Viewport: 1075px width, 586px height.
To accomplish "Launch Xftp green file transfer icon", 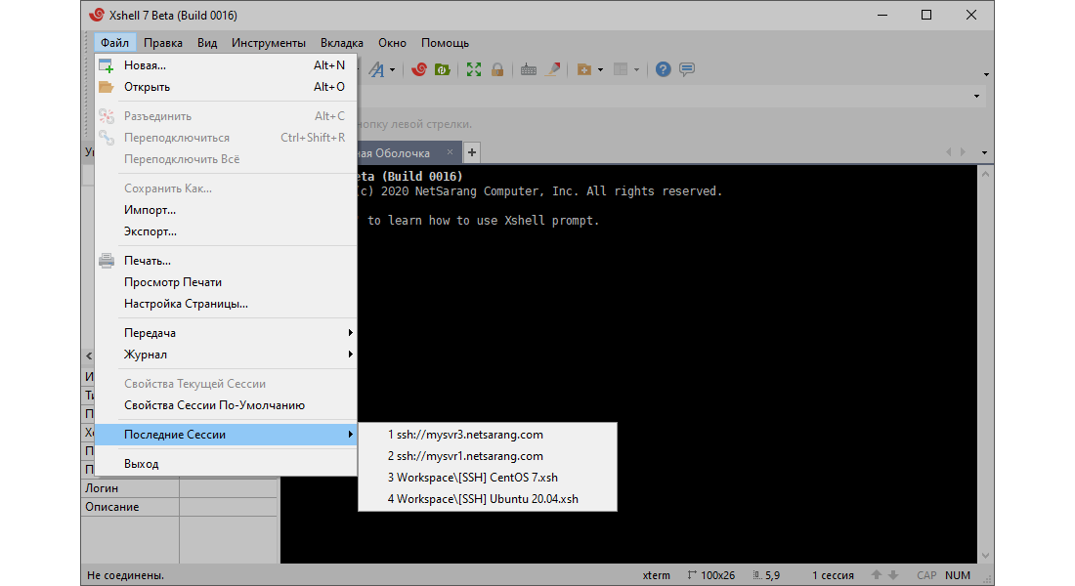I will tap(442, 69).
